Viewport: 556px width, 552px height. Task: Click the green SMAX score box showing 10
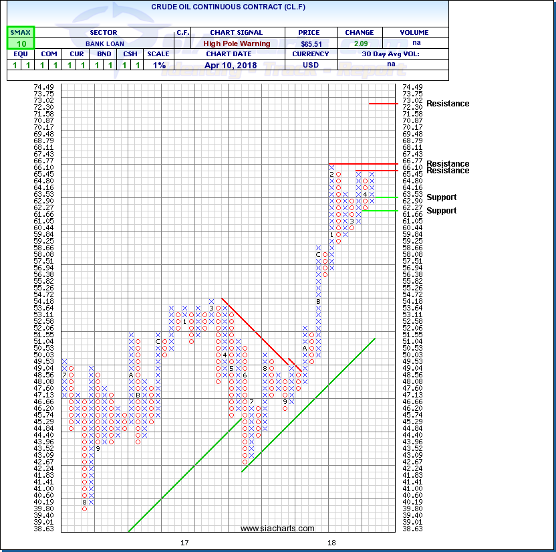point(20,43)
